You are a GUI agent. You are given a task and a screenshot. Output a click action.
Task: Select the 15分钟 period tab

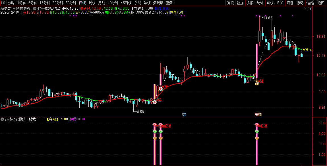tap(45, 3)
